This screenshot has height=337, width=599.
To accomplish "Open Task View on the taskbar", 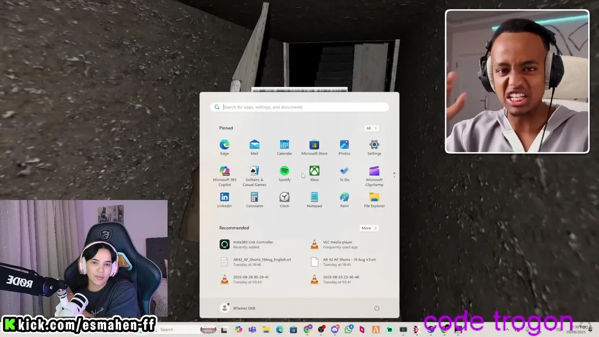I will click(224, 330).
